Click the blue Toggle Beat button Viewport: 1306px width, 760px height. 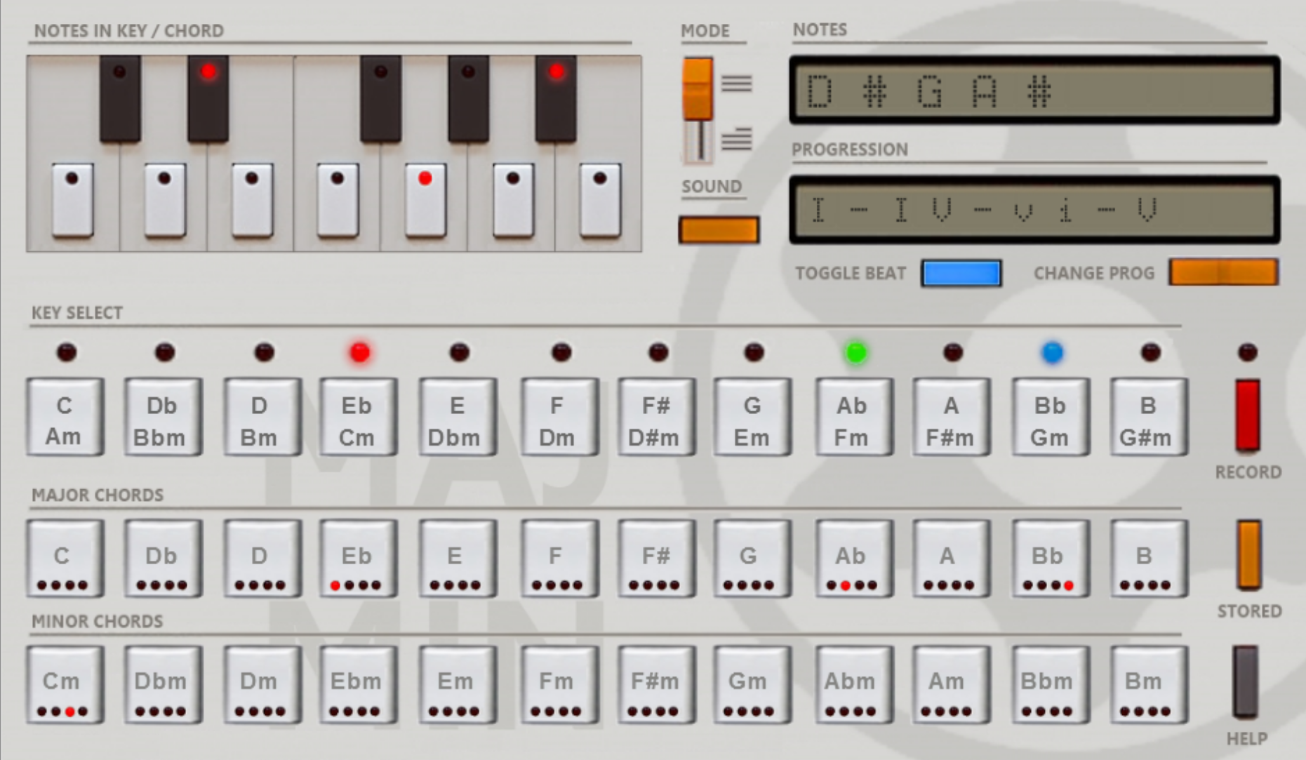(x=961, y=273)
